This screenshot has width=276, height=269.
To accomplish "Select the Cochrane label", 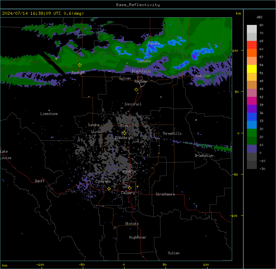I will 103,181.
